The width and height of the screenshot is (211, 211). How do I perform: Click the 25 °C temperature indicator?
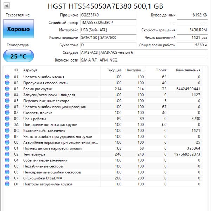pos(18,56)
